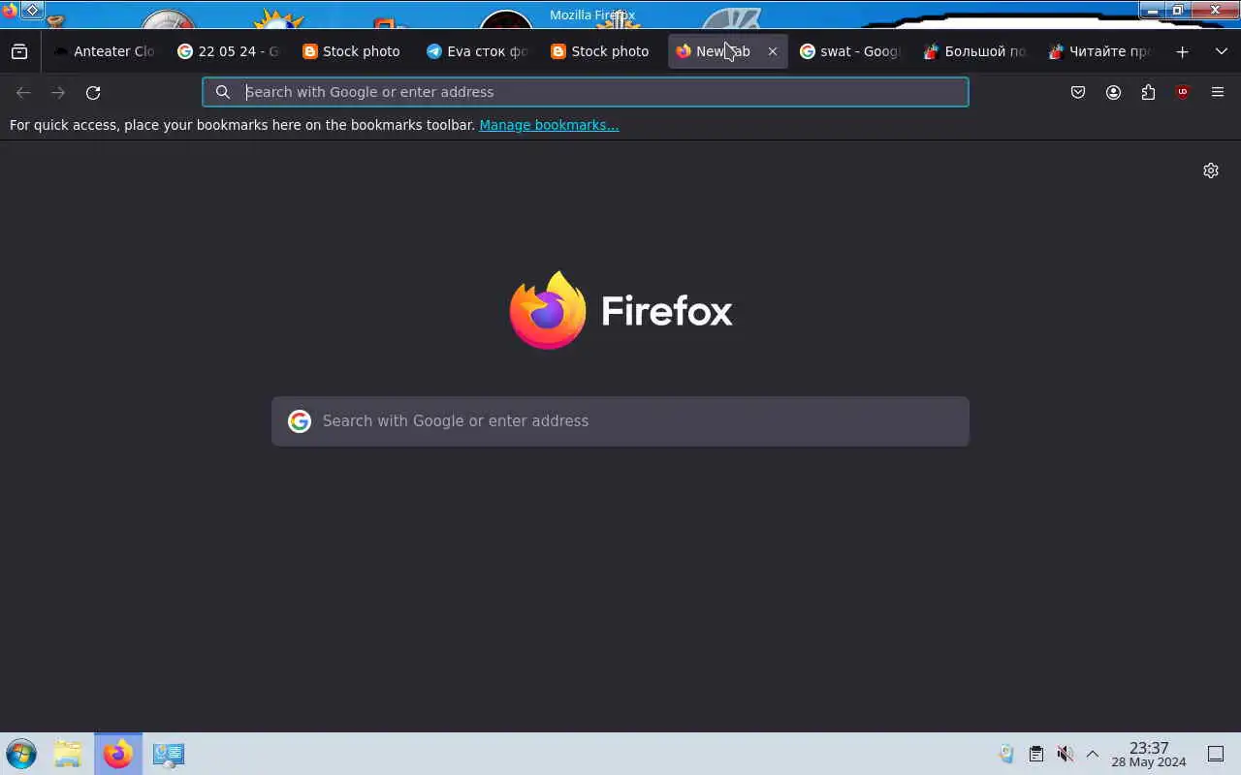Open the Start menu orb
The height and width of the screenshot is (775, 1241).
pyautogui.click(x=21, y=754)
